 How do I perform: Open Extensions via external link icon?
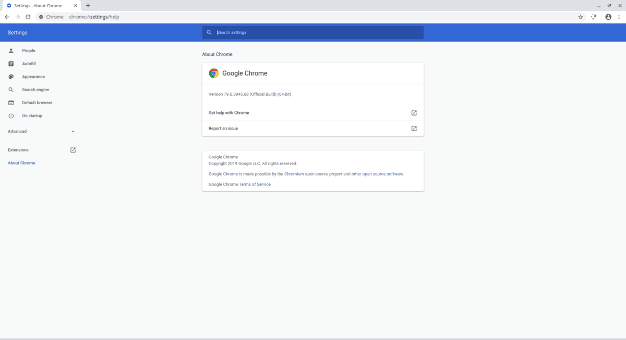[73, 150]
